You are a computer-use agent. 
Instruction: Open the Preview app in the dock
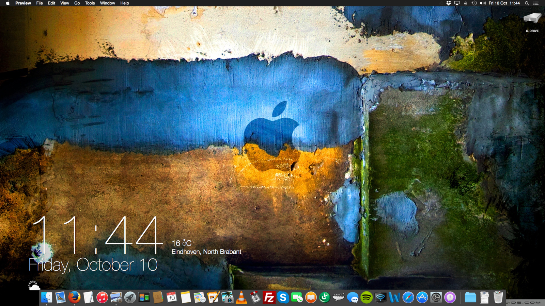pyautogui.click(x=116, y=297)
